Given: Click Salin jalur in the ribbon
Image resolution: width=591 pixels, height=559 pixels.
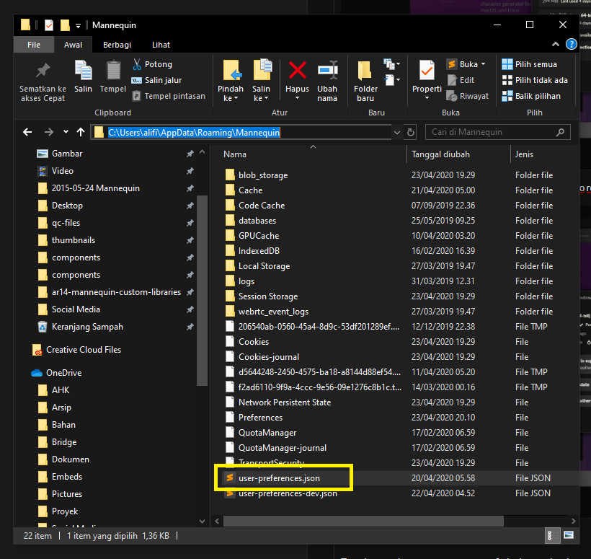Looking at the screenshot, I should [x=156, y=80].
